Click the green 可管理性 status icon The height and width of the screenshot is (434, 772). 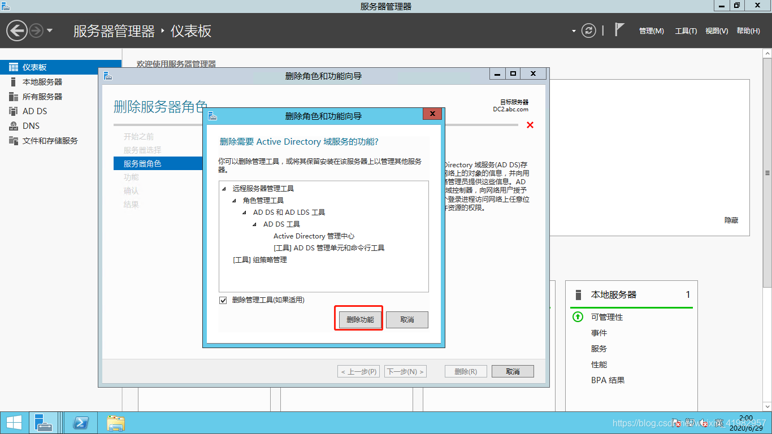pyautogui.click(x=578, y=317)
